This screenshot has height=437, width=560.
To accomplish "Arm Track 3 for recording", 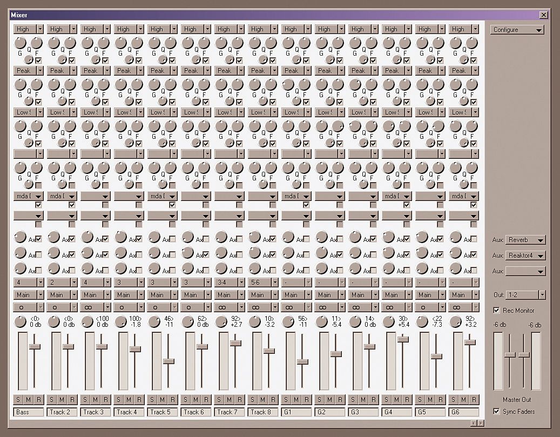I will (x=106, y=400).
